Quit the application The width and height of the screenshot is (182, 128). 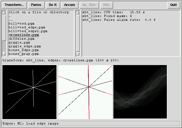(x=174, y=5)
